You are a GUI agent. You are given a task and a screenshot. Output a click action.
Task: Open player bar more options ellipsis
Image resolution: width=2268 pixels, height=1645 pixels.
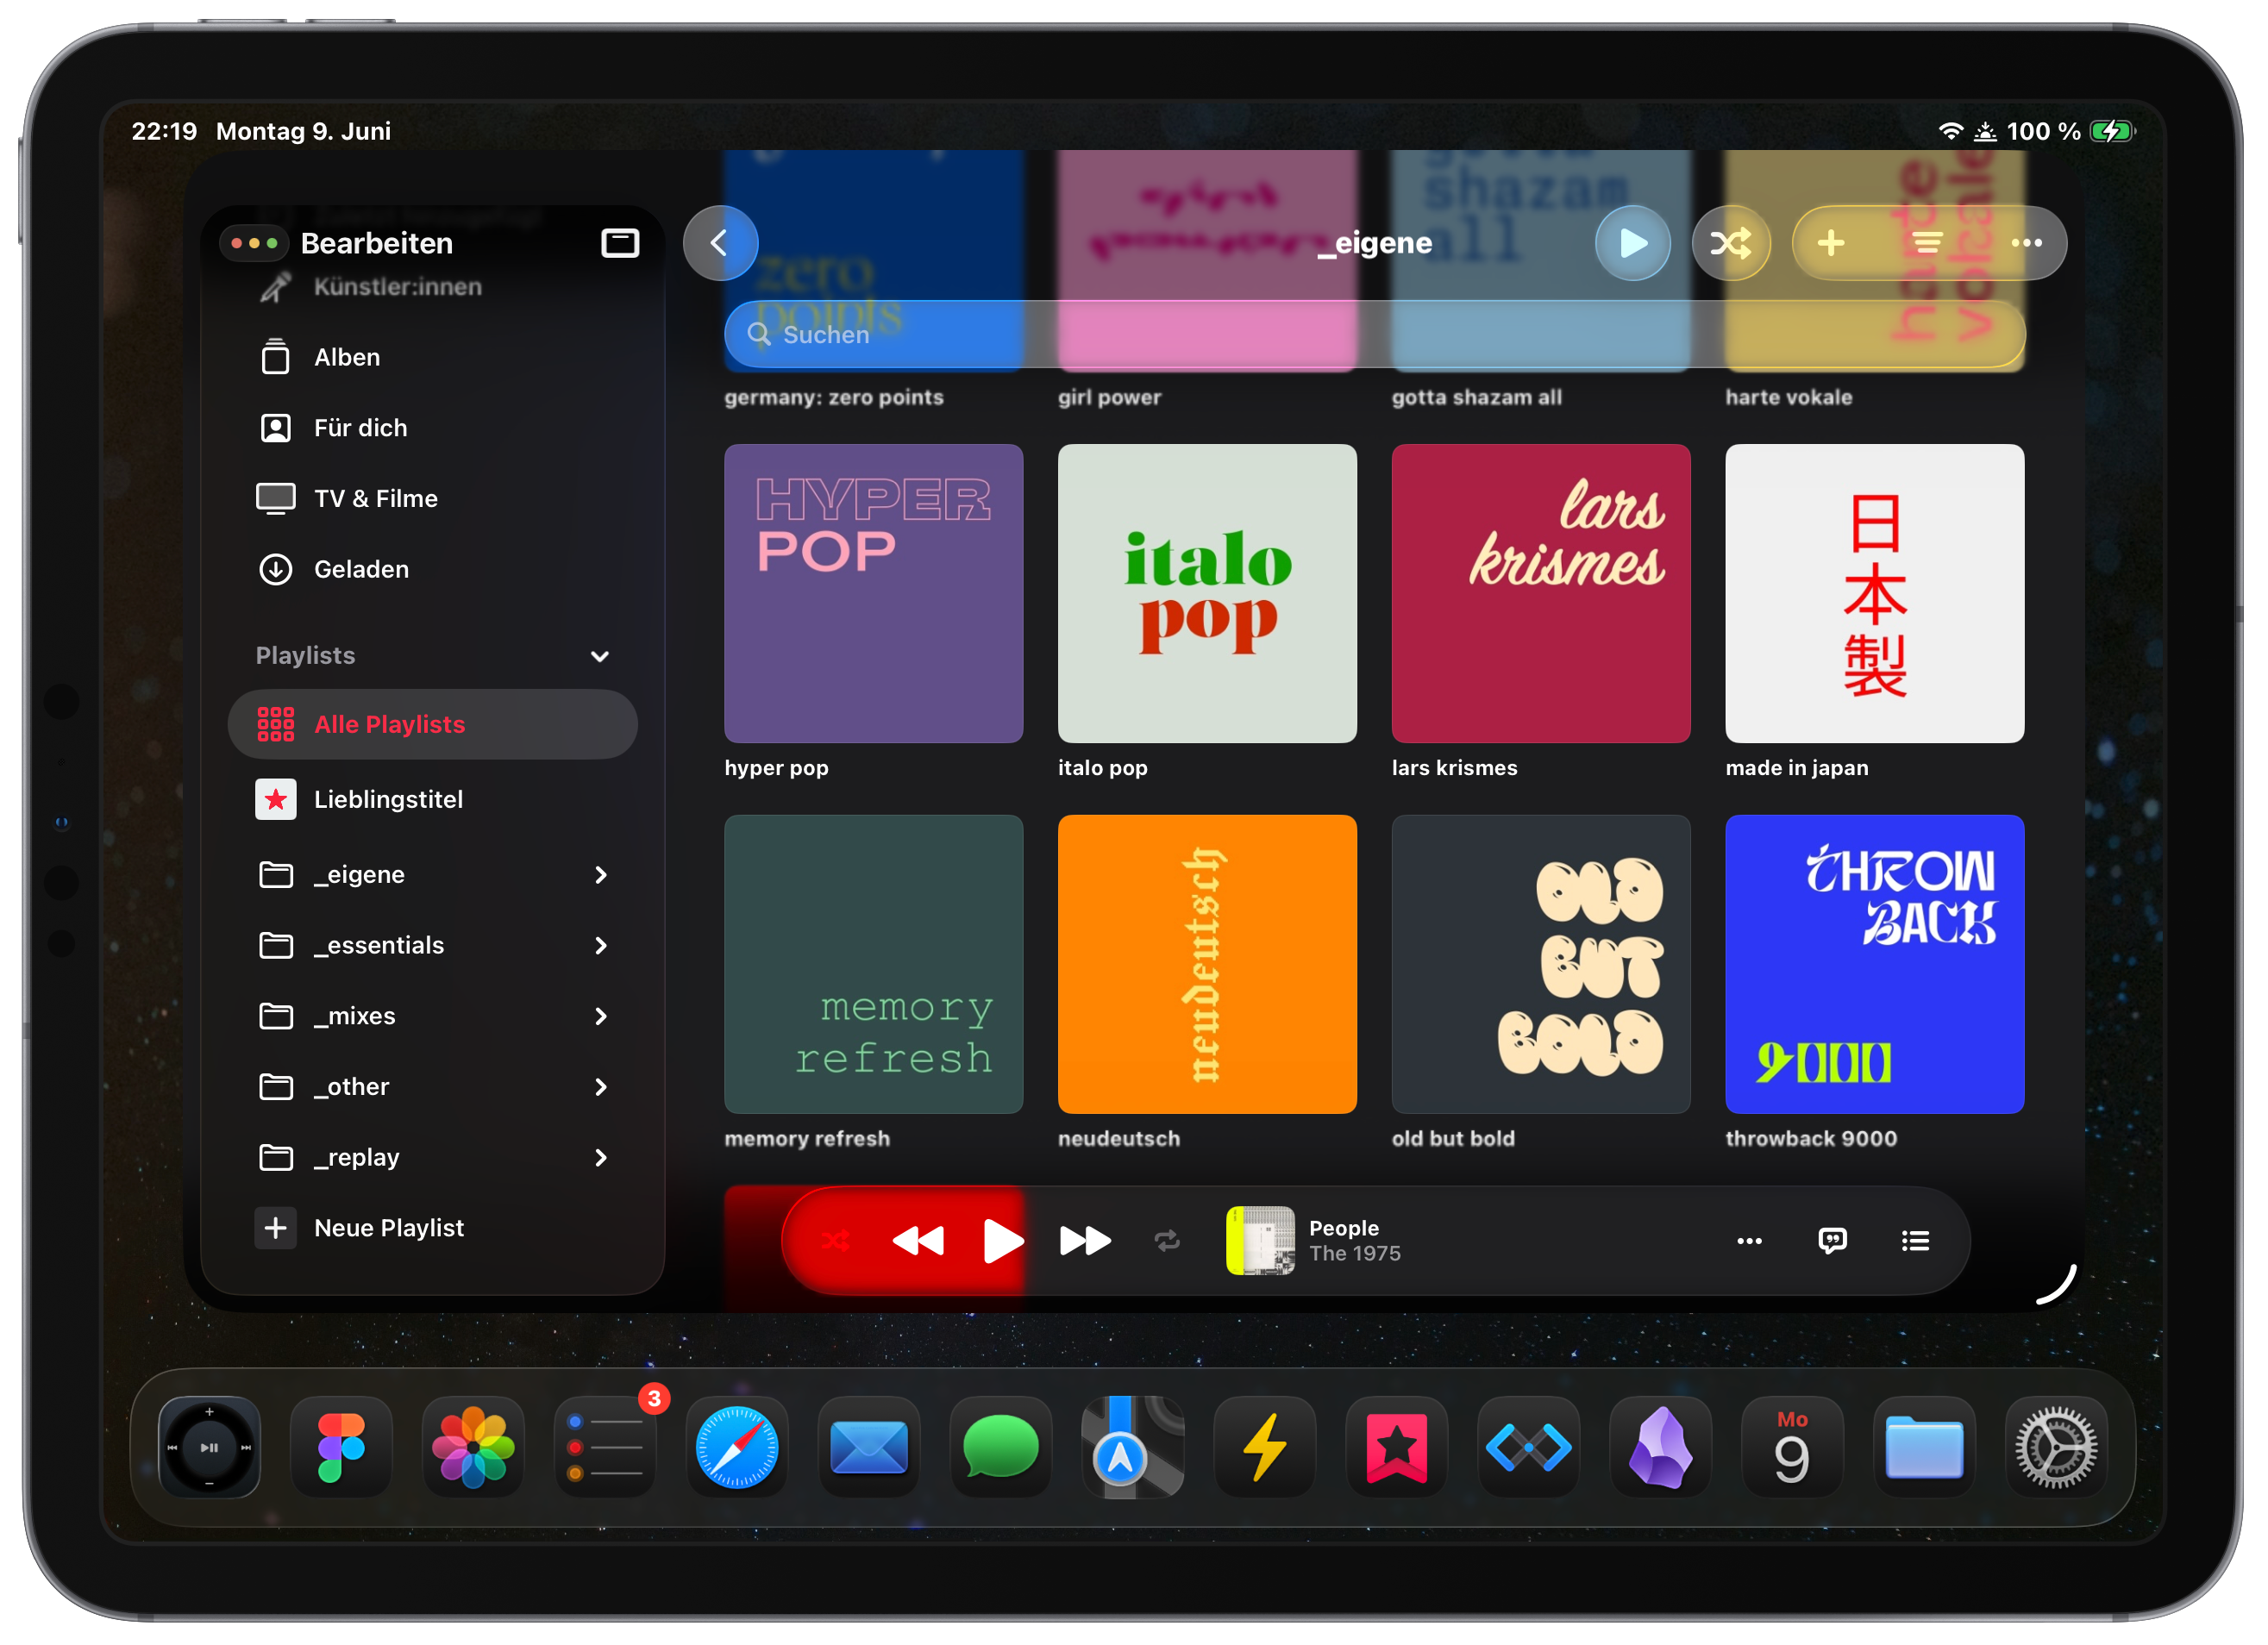coord(1749,1242)
